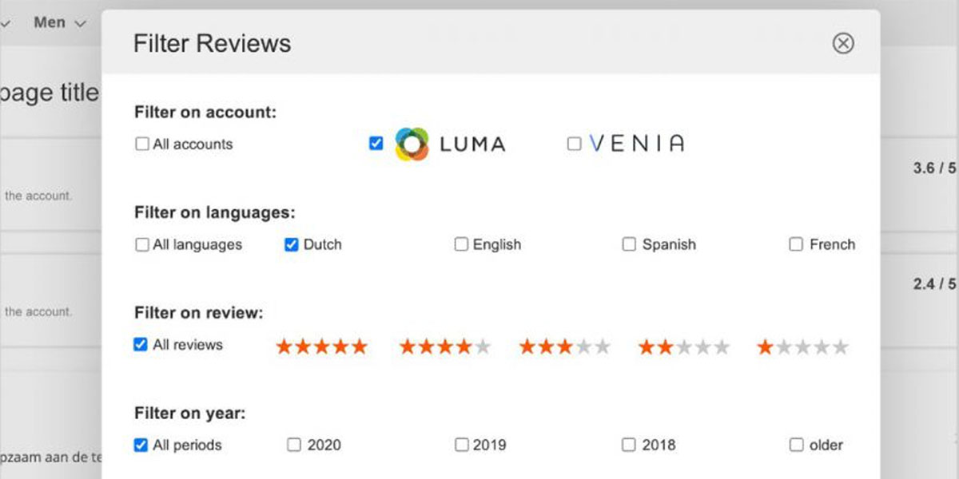Expand the Men menu dropdown
This screenshot has width=959, height=479.
coord(60,22)
